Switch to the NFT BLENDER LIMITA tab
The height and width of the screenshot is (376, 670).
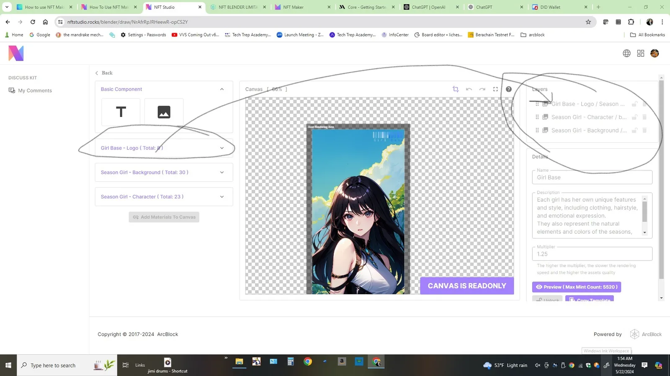pyautogui.click(x=238, y=7)
